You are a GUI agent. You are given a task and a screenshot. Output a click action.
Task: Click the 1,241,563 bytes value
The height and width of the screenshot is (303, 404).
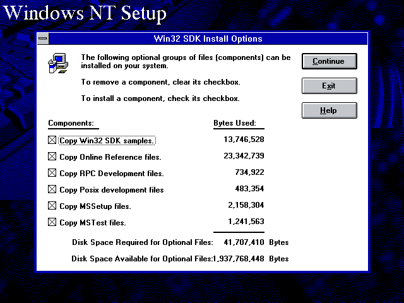point(246,222)
